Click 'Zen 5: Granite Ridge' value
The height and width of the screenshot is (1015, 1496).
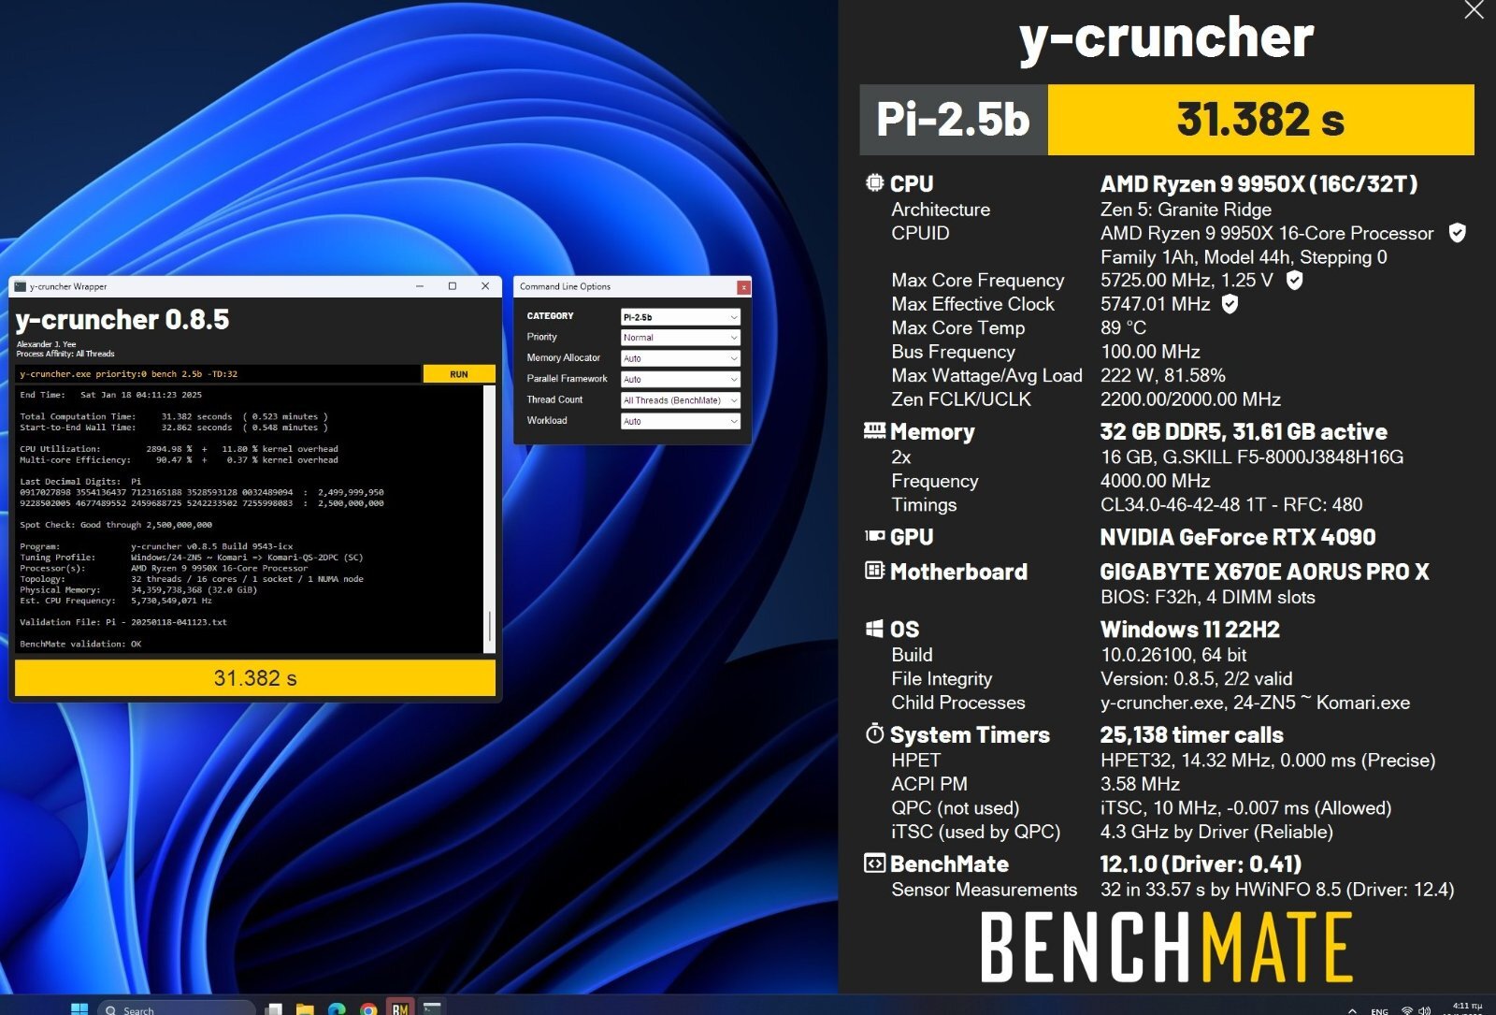(x=1186, y=210)
